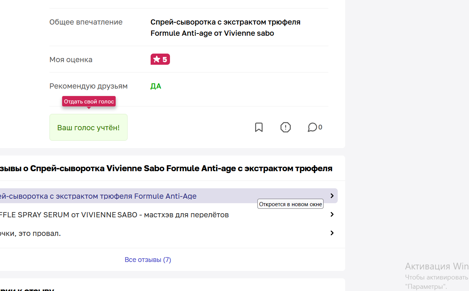Open the 'это провал.' review link

(30, 233)
